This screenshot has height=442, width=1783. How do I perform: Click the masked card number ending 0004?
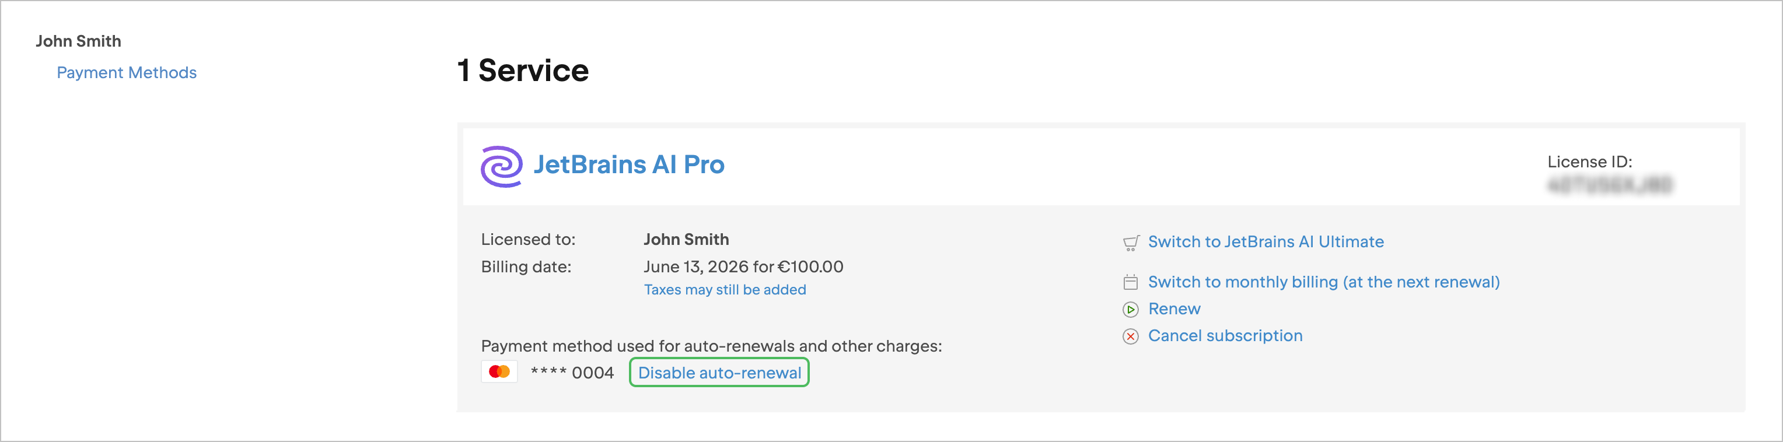coord(572,373)
